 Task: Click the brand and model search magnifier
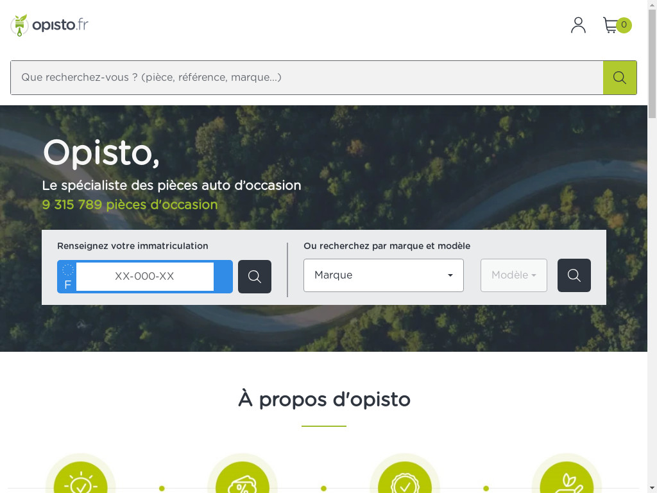coord(574,275)
